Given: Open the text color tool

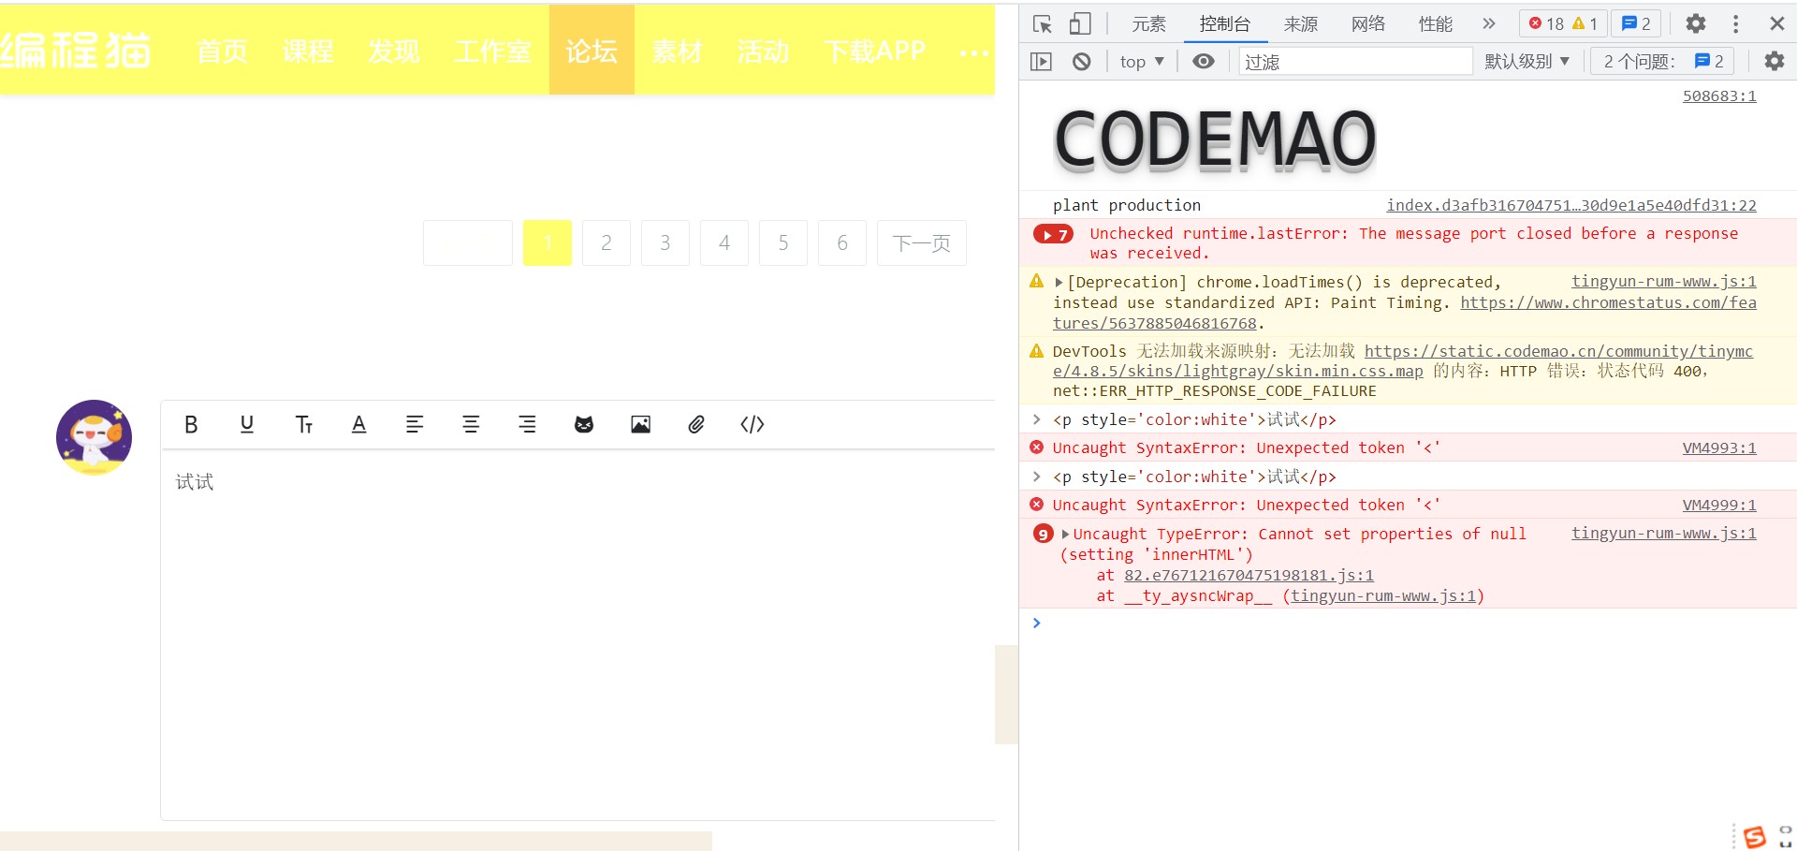Looking at the screenshot, I should pyautogui.click(x=358, y=425).
